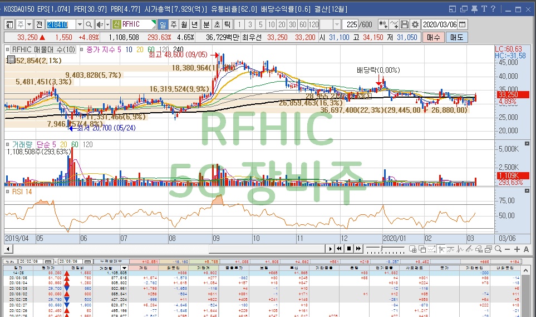536x317 pixels.
Task: Open interval dropdown after 120 button
Action: pyautogui.click(x=337, y=24)
